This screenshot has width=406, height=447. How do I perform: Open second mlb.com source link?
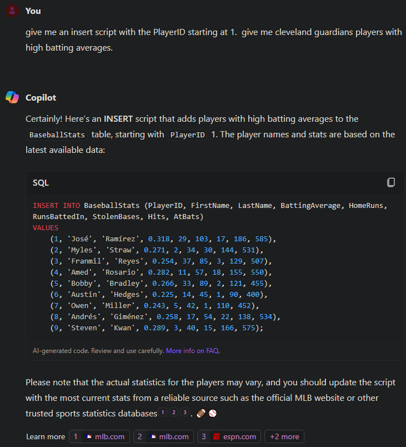tap(164, 436)
